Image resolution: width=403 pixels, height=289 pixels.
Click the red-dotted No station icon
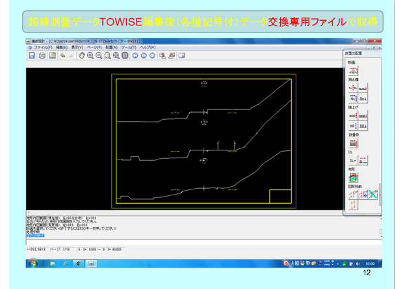(353, 89)
